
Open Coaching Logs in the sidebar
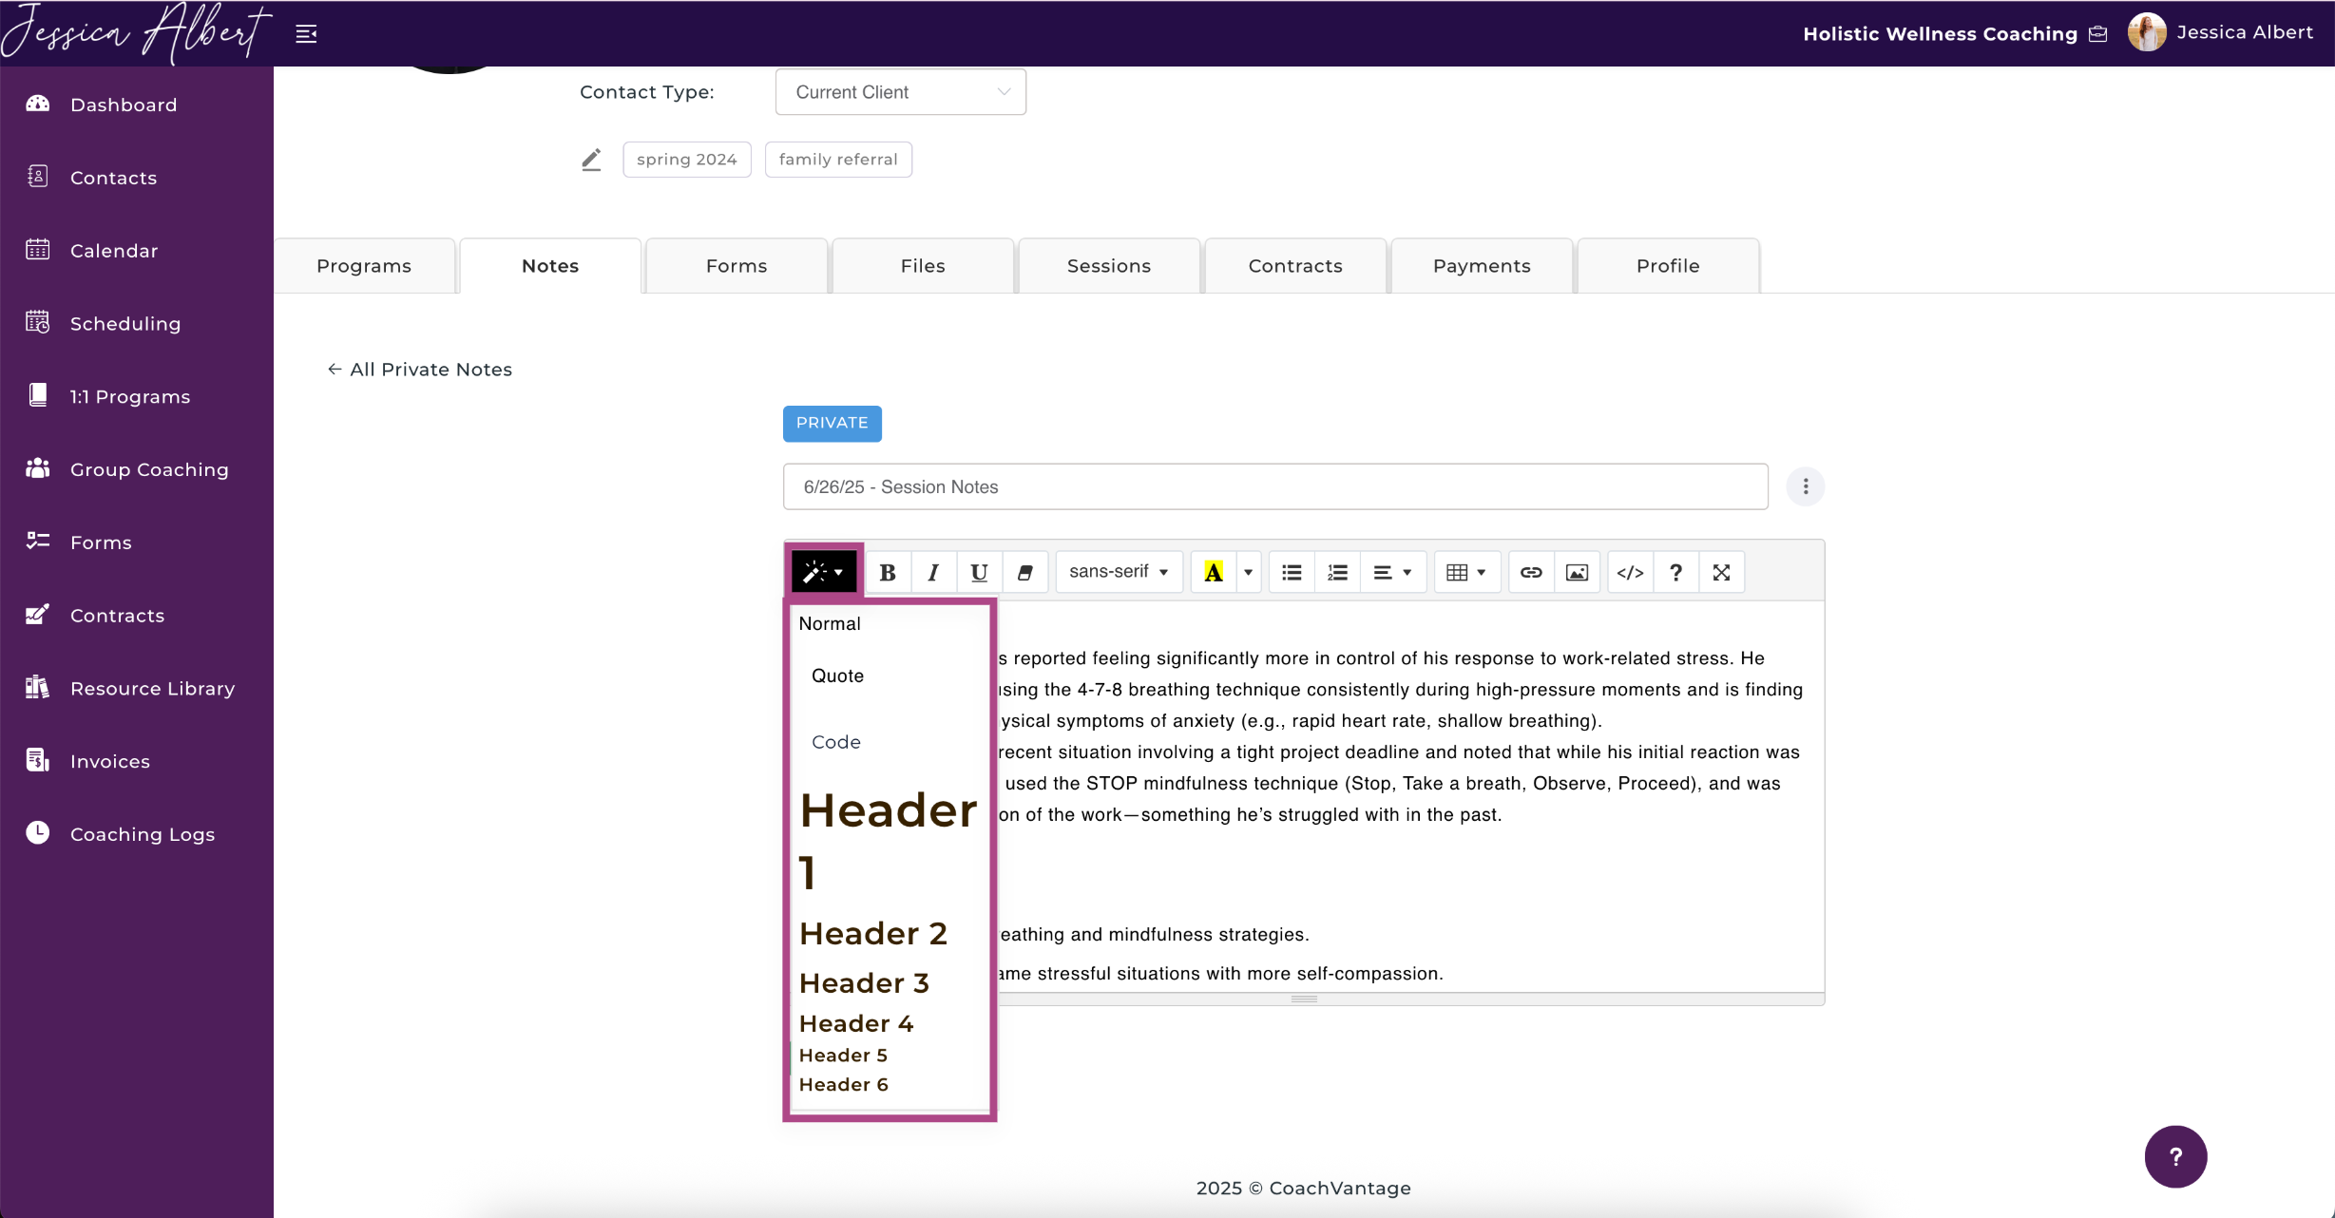click(142, 834)
